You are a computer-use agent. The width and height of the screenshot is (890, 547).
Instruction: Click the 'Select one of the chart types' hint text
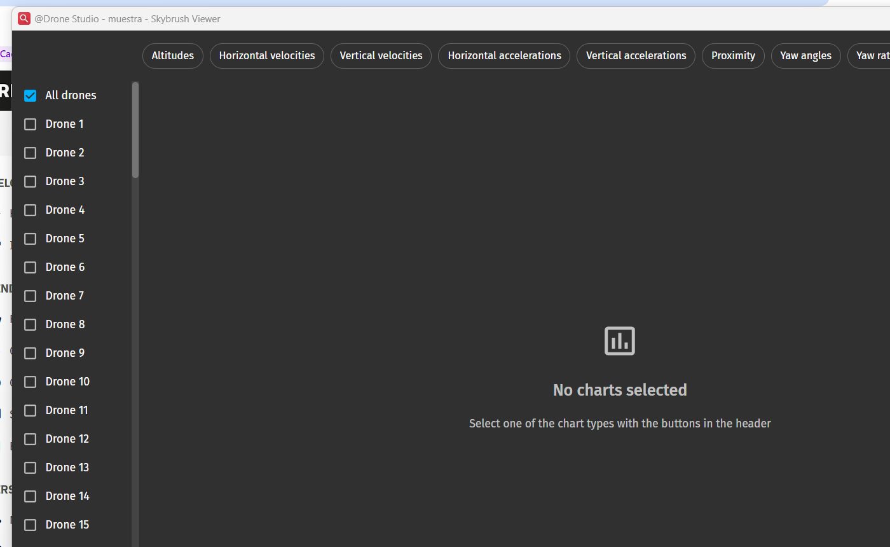[x=620, y=424]
